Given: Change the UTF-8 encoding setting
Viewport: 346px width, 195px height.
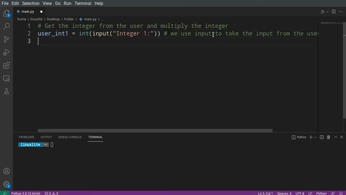Looking at the screenshot, I should tap(300, 193).
